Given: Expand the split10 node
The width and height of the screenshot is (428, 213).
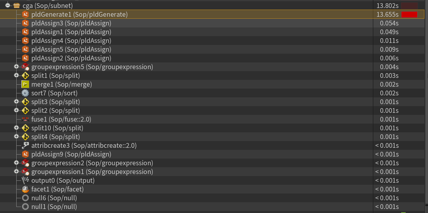Looking at the screenshot, I should [x=16, y=128].
